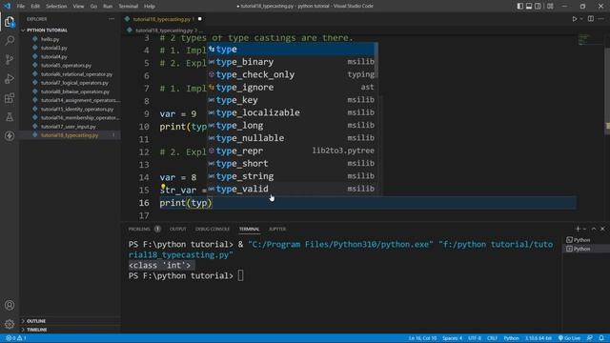Click the VS Code logo in title bar

8,7
